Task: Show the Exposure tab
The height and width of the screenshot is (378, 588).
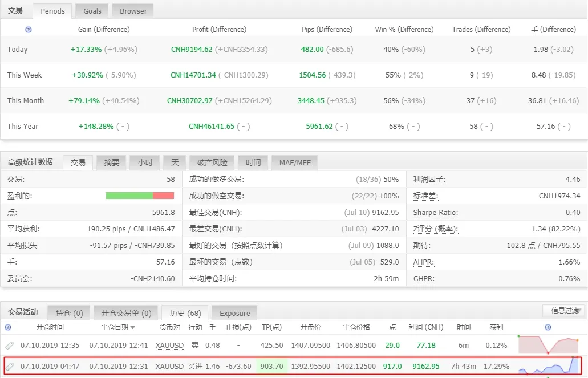Action: pyautogui.click(x=235, y=313)
